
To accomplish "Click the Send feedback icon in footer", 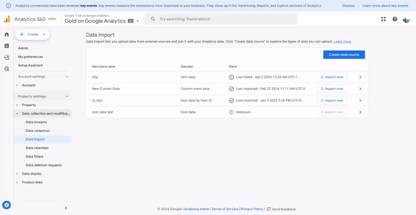I will pos(269,209).
